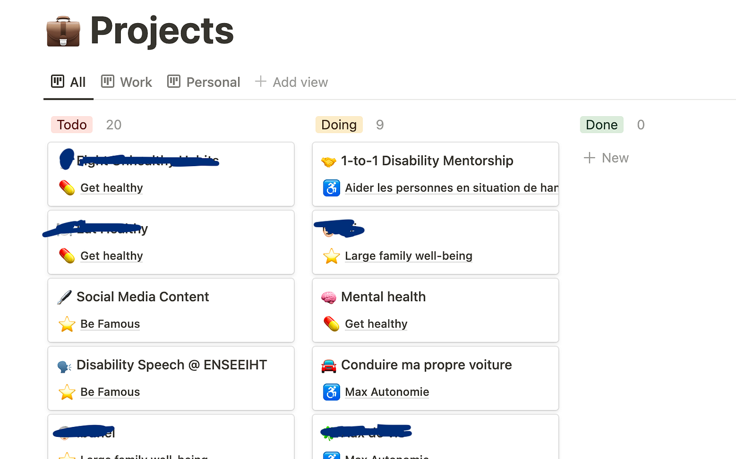Click the star icon next to Large family well-being
This screenshot has height=459, width=736.
(331, 256)
